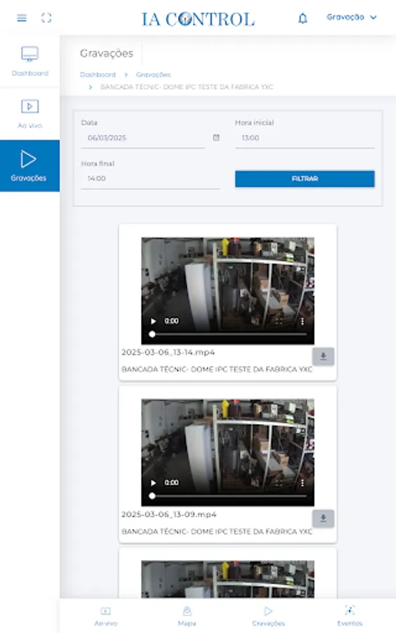
Task: Download 2025-03-06_13-14.mp4 recording
Action: pyautogui.click(x=323, y=357)
